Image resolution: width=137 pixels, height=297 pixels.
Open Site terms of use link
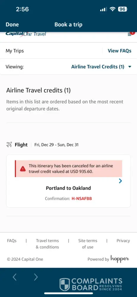(87, 244)
